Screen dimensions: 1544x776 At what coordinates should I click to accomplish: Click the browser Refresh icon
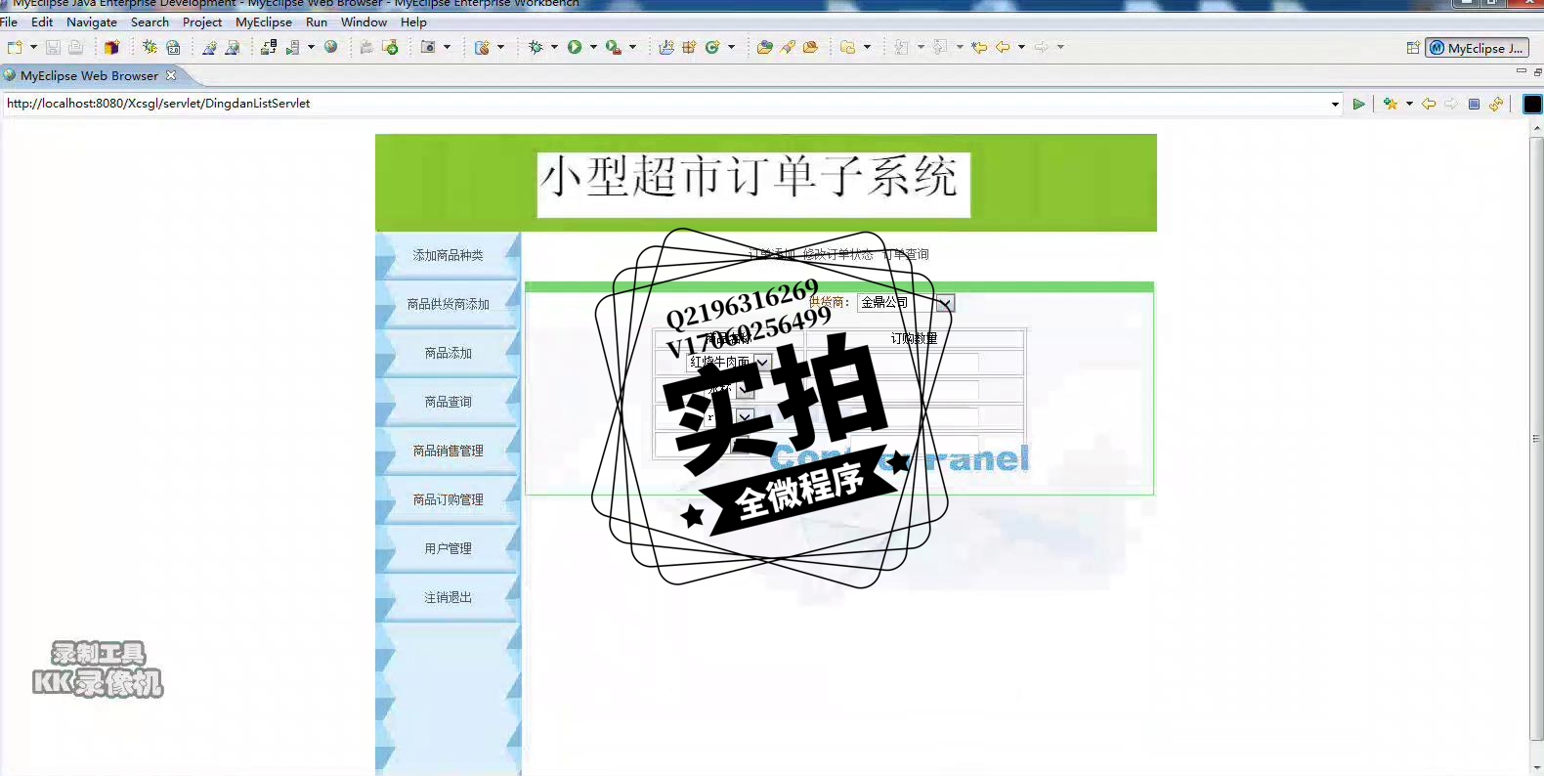1496,104
